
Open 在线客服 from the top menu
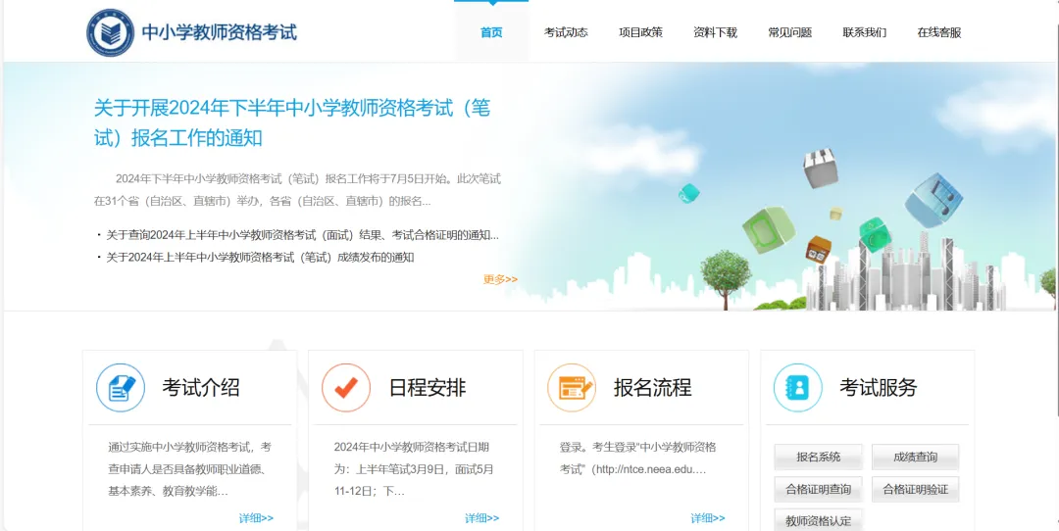point(938,32)
